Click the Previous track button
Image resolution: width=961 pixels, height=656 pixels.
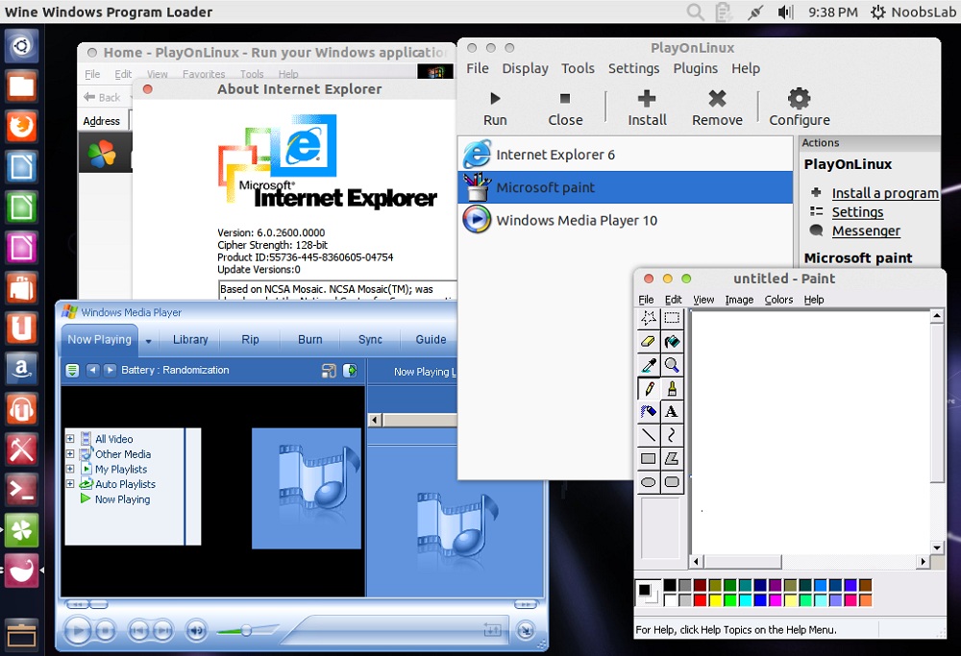coord(138,630)
